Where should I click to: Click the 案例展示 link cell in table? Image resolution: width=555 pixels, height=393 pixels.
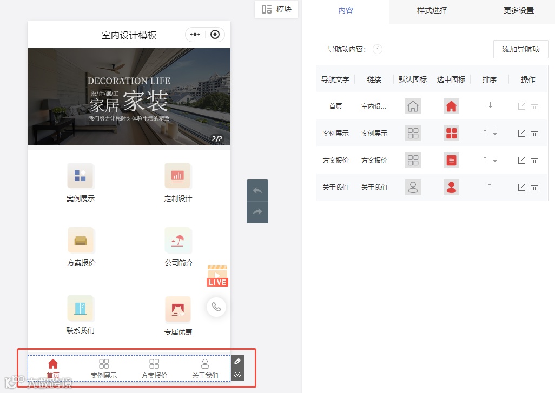coord(374,134)
